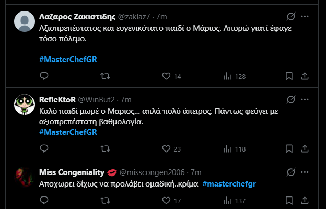Open more options for Miss Congeniality's tweet

tap(306, 172)
